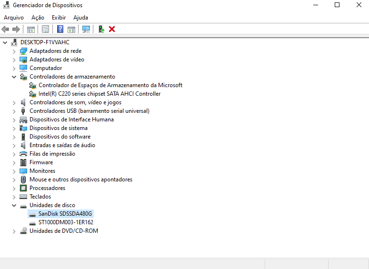Click the Firmware chip icon
This screenshot has width=369, height=269.
coord(23,162)
